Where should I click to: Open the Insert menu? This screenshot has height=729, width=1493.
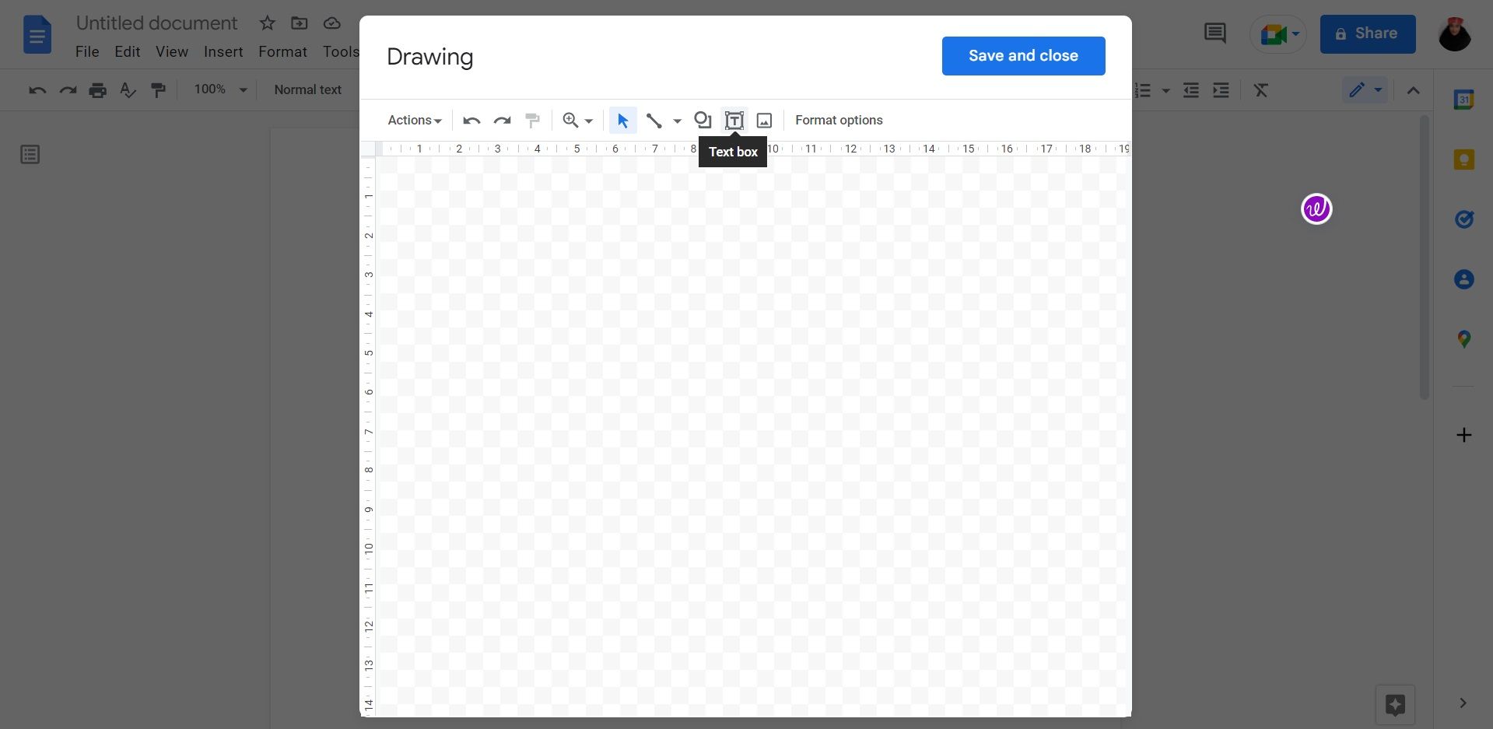(223, 51)
